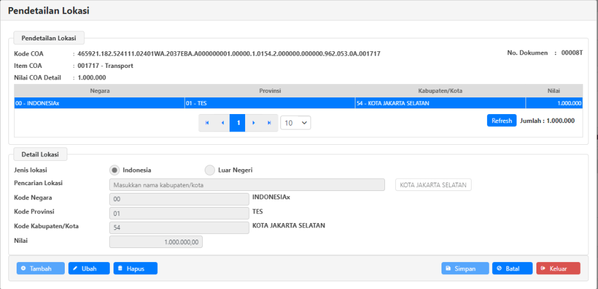Go to previous page in pager
Screen dimensions: 598x289
[x=222, y=122]
